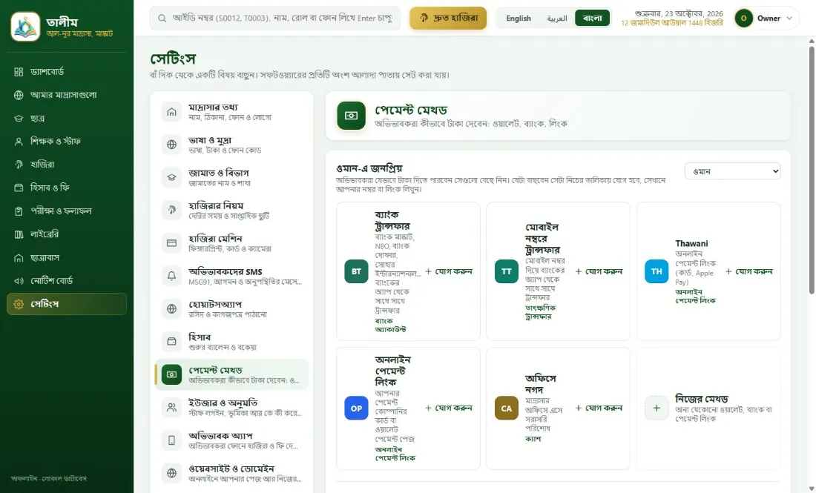The width and height of the screenshot is (816, 493).
Task: Click the CA cash badge
Action: click(507, 408)
